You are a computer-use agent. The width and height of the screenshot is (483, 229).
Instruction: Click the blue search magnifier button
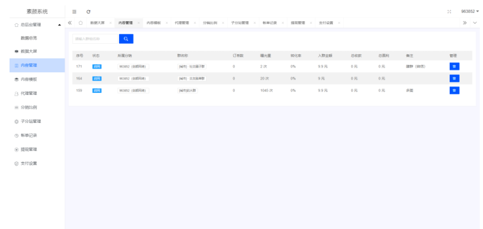coord(126,39)
